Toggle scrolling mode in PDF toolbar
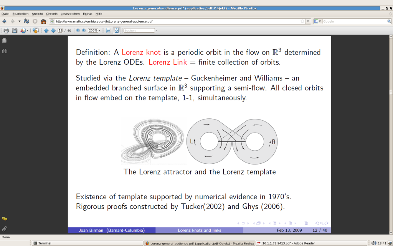 click(108, 30)
